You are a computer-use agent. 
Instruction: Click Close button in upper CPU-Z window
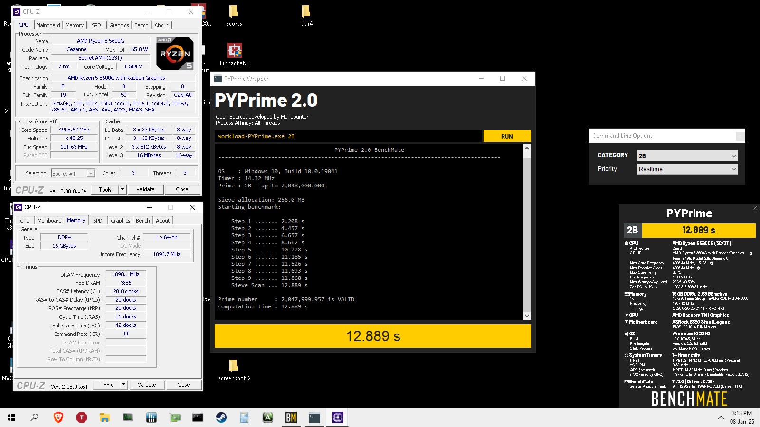click(182, 189)
